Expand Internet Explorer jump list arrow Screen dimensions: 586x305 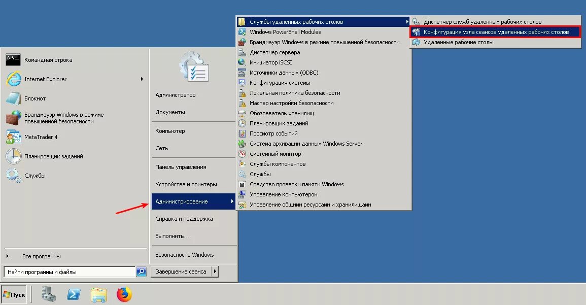click(142, 79)
